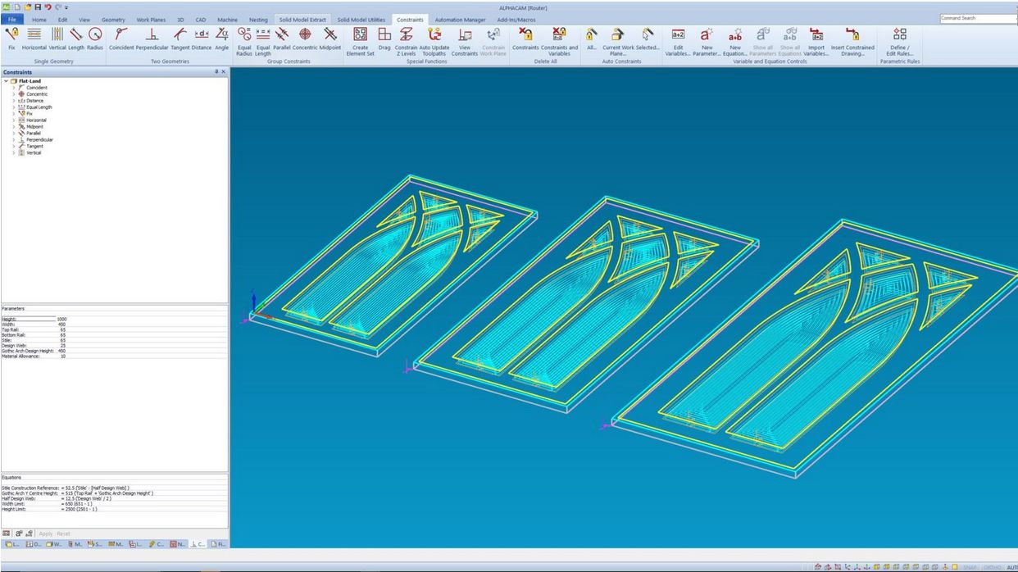Click Import Variables button
The image size is (1018, 572).
[x=816, y=37]
